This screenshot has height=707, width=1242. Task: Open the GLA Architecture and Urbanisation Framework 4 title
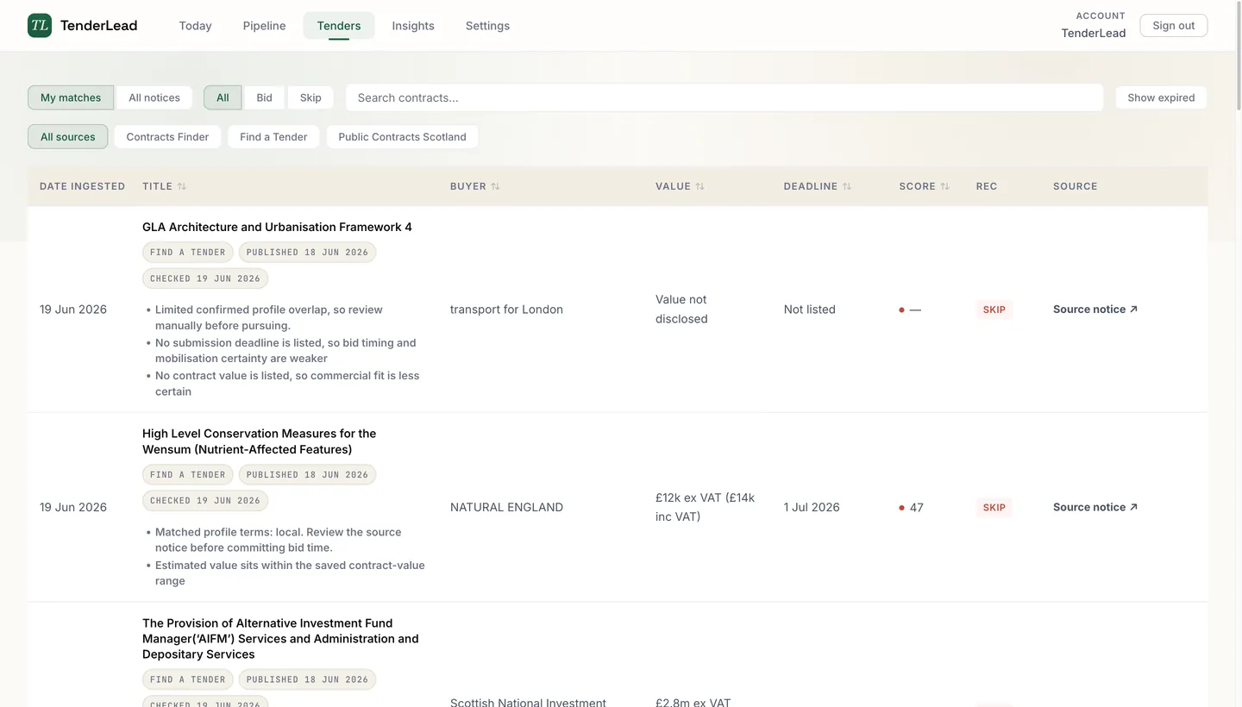[277, 227]
